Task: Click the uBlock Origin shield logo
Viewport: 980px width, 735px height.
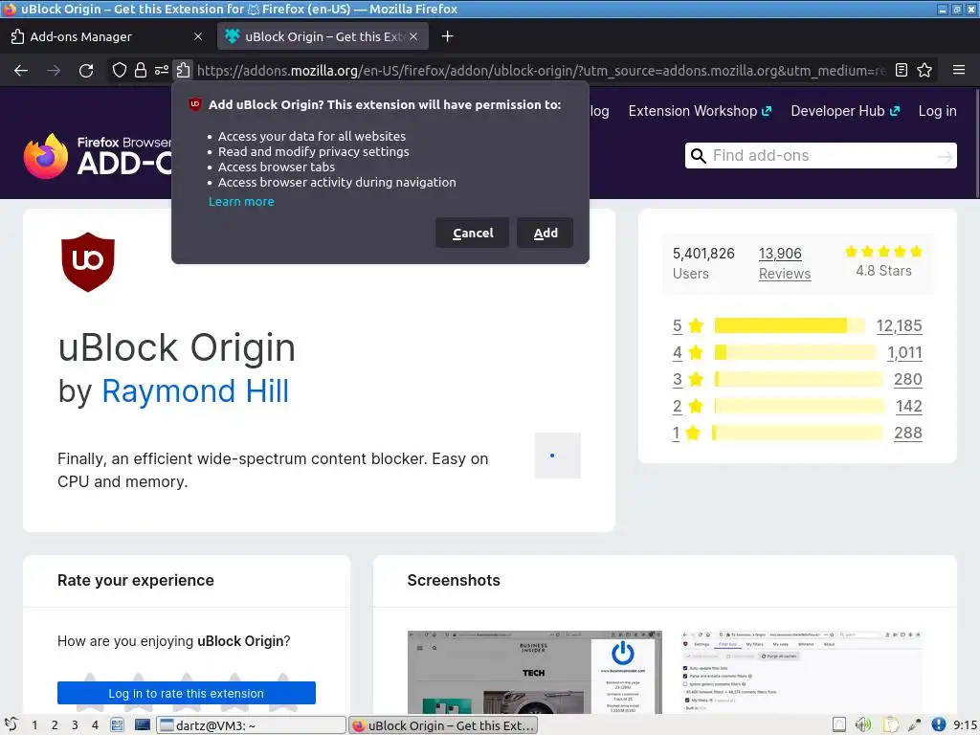Action: click(88, 262)
